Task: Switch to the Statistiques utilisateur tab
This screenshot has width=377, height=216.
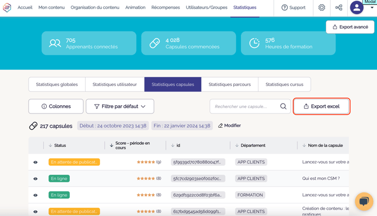Action: coord(115,84)
